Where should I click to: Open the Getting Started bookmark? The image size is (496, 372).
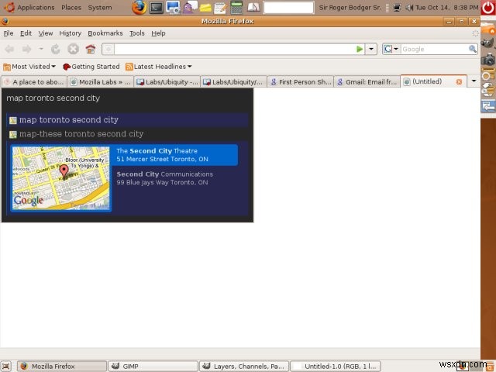pos(91,67)
